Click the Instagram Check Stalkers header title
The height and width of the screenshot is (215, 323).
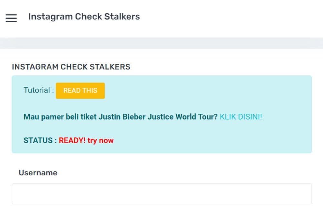[84, 17]
